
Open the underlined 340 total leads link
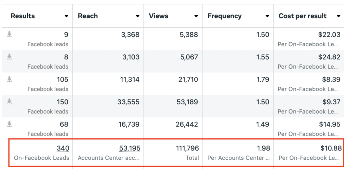[63, 148]
